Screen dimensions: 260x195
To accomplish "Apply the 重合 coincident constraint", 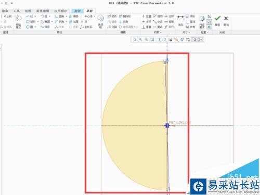I will point(158,27).
